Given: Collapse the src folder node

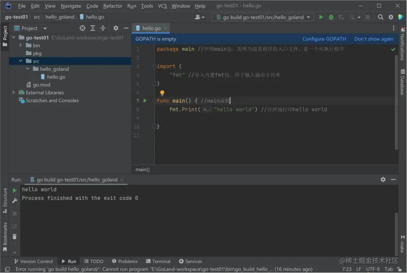Looking at the screenshot, I should [x=21, y=61].
